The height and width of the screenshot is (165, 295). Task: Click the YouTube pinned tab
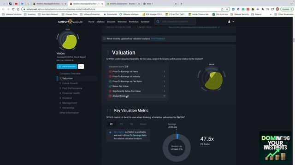tap(16, 4)
